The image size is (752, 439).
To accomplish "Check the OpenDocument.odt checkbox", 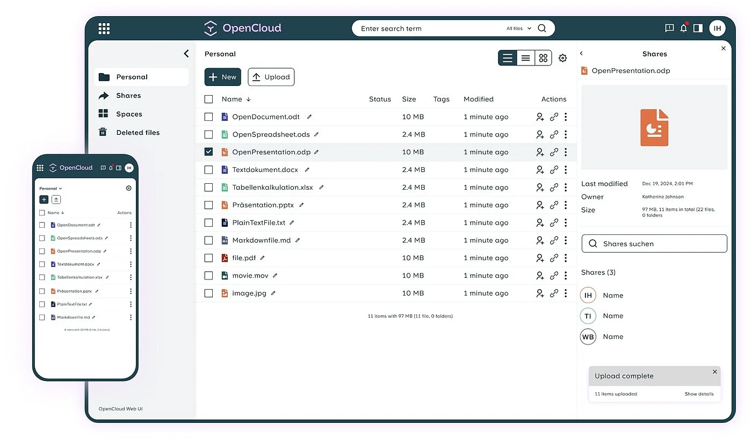I will pos(208,117).
